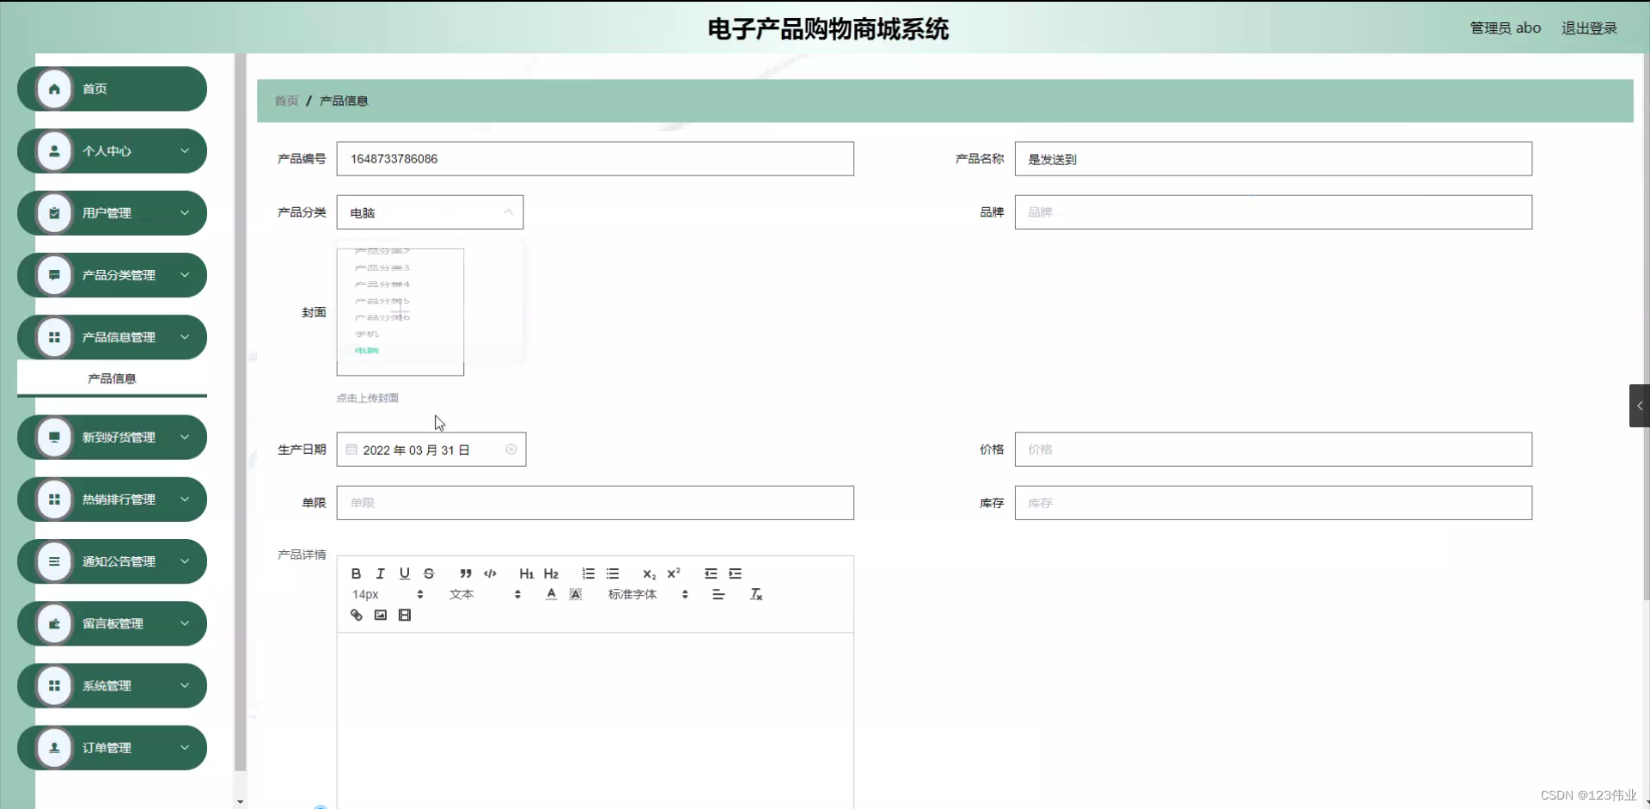Insert a hyperlink in the editor

pos(356,614)
